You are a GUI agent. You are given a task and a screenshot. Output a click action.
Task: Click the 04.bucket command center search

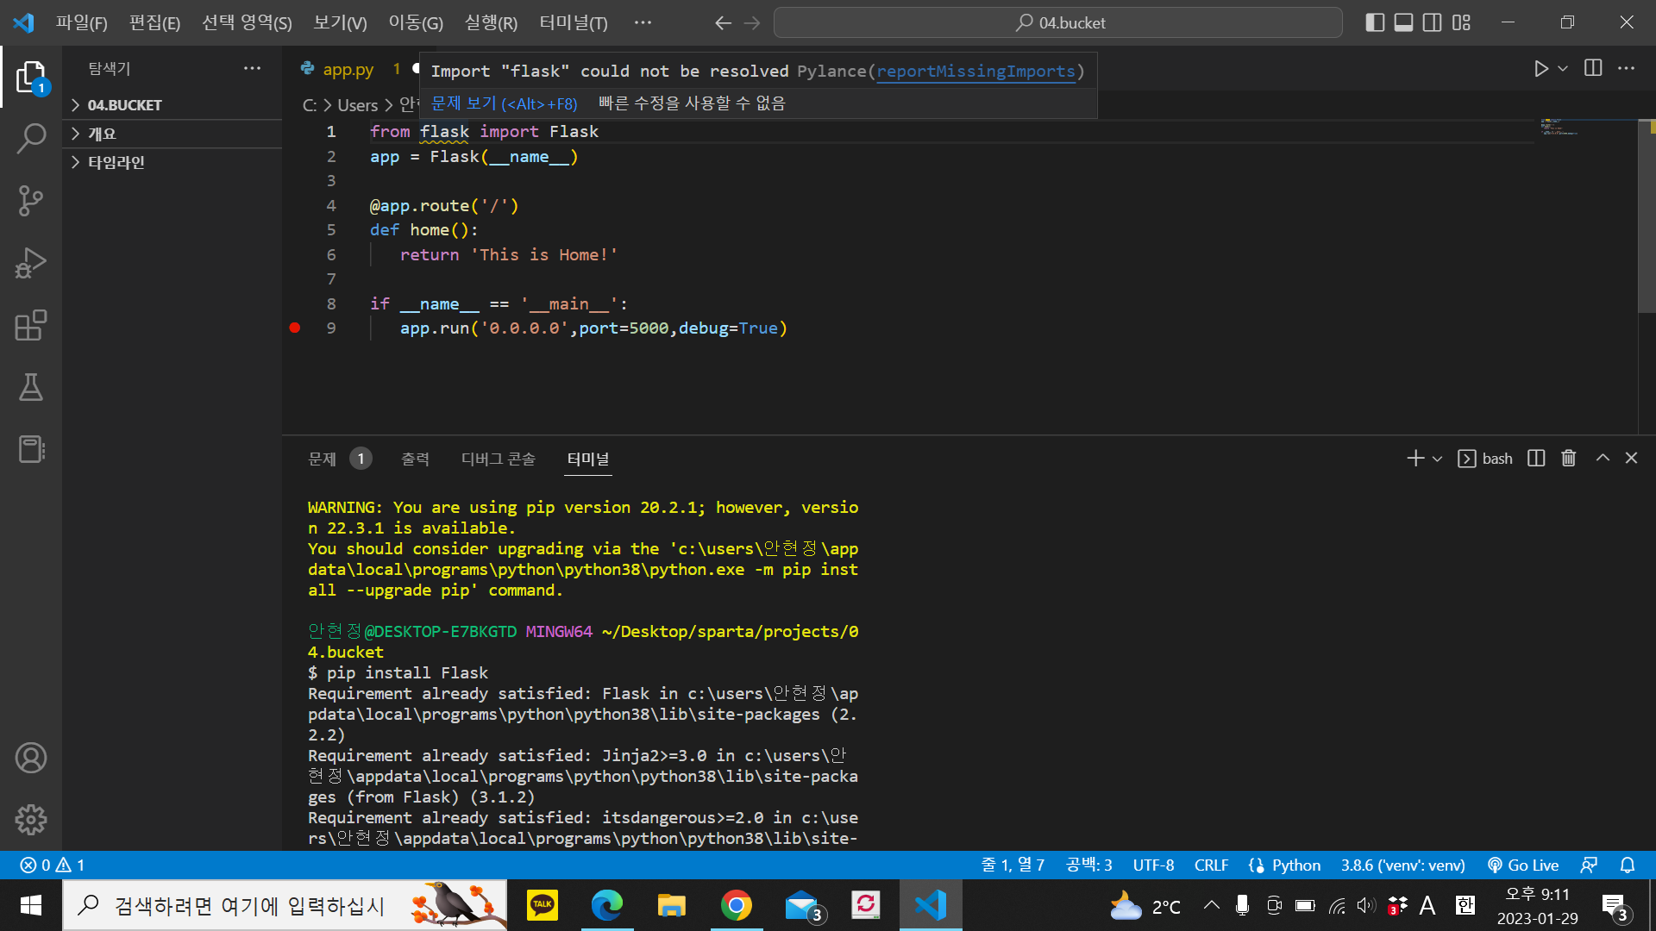click(1057, 23)
